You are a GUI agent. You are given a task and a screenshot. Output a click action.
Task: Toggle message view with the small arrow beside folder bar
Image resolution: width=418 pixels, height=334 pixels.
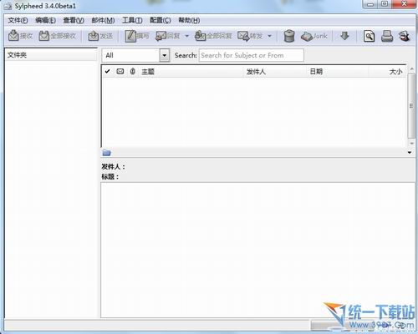pos(410,153)
